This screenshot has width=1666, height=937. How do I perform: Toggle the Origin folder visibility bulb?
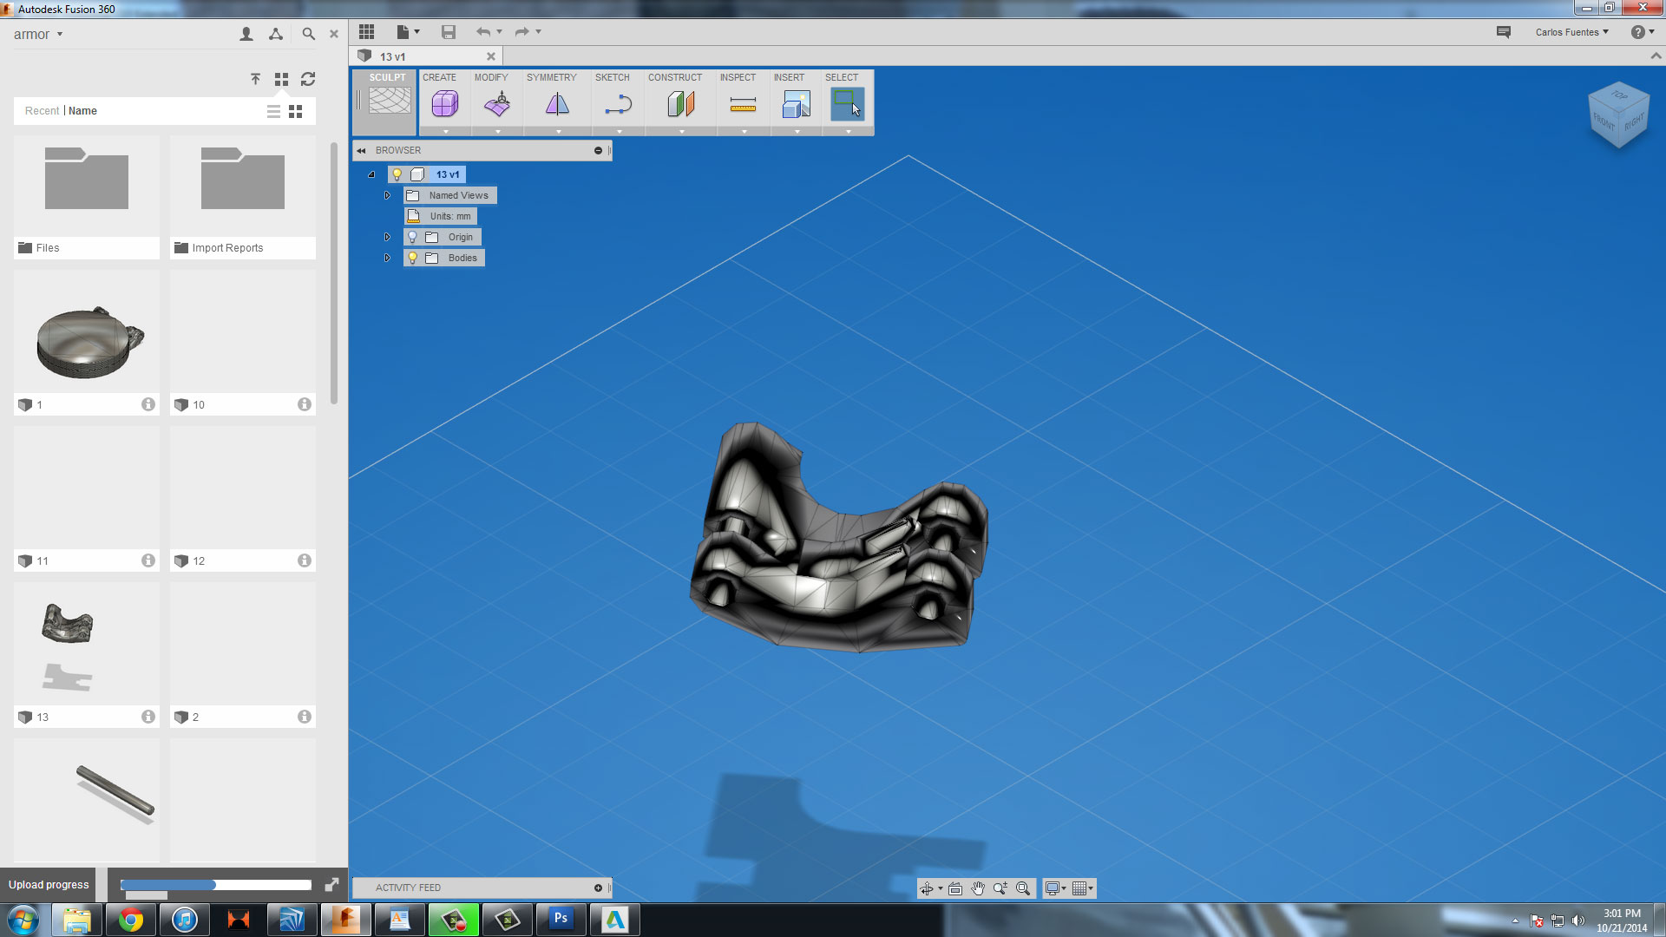tap(412, 237)
